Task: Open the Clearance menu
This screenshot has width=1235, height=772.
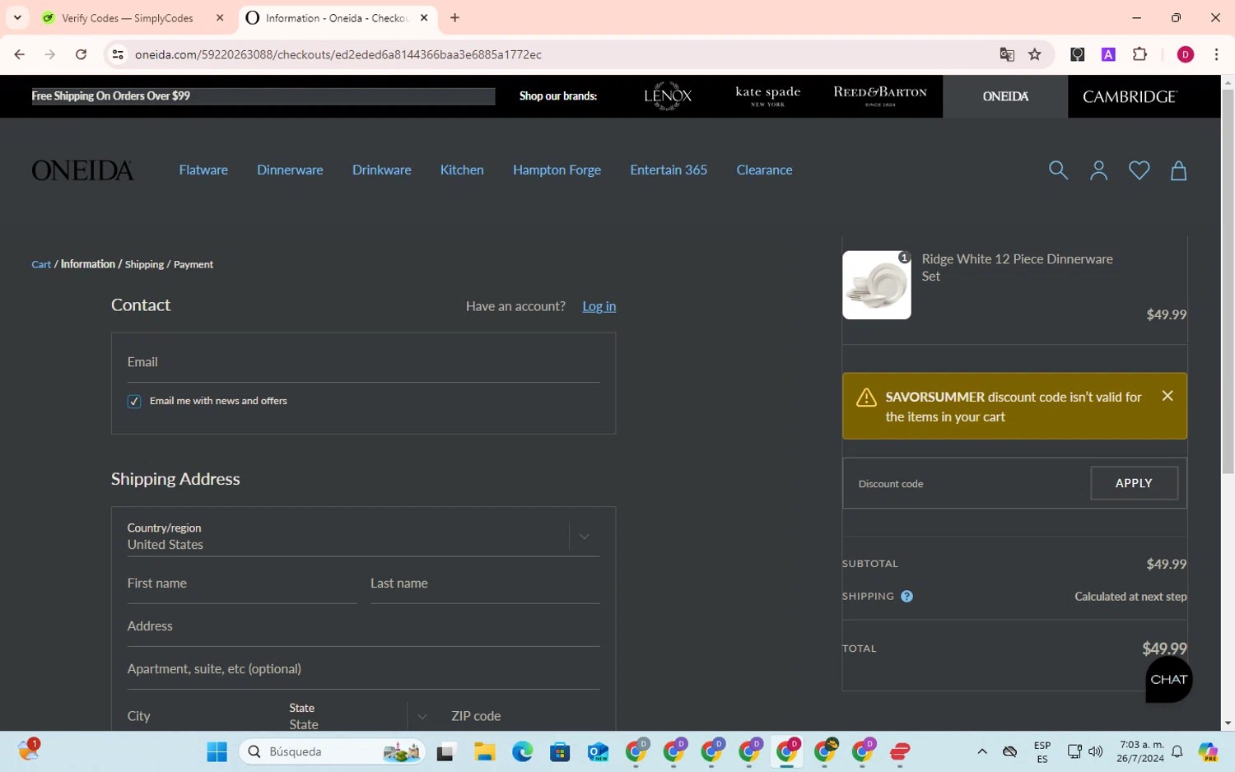Action: click(x=764, y=170)
